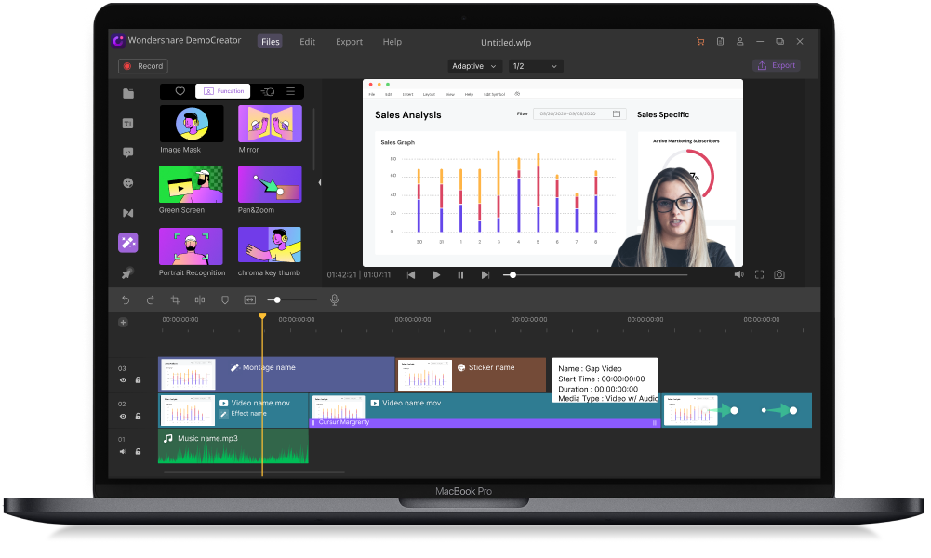
Task: Pick the chroma key thumb effect
Action: (270, 245)
